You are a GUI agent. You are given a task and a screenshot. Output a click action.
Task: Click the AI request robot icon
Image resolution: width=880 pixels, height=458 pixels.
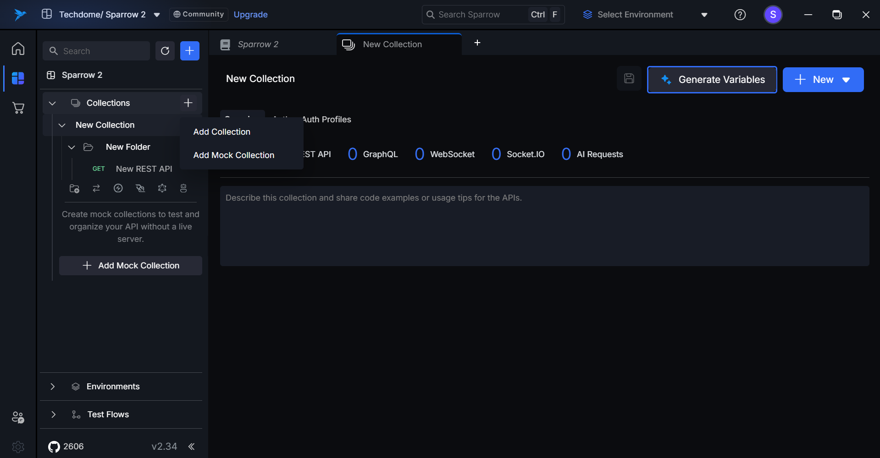[183, 189]
